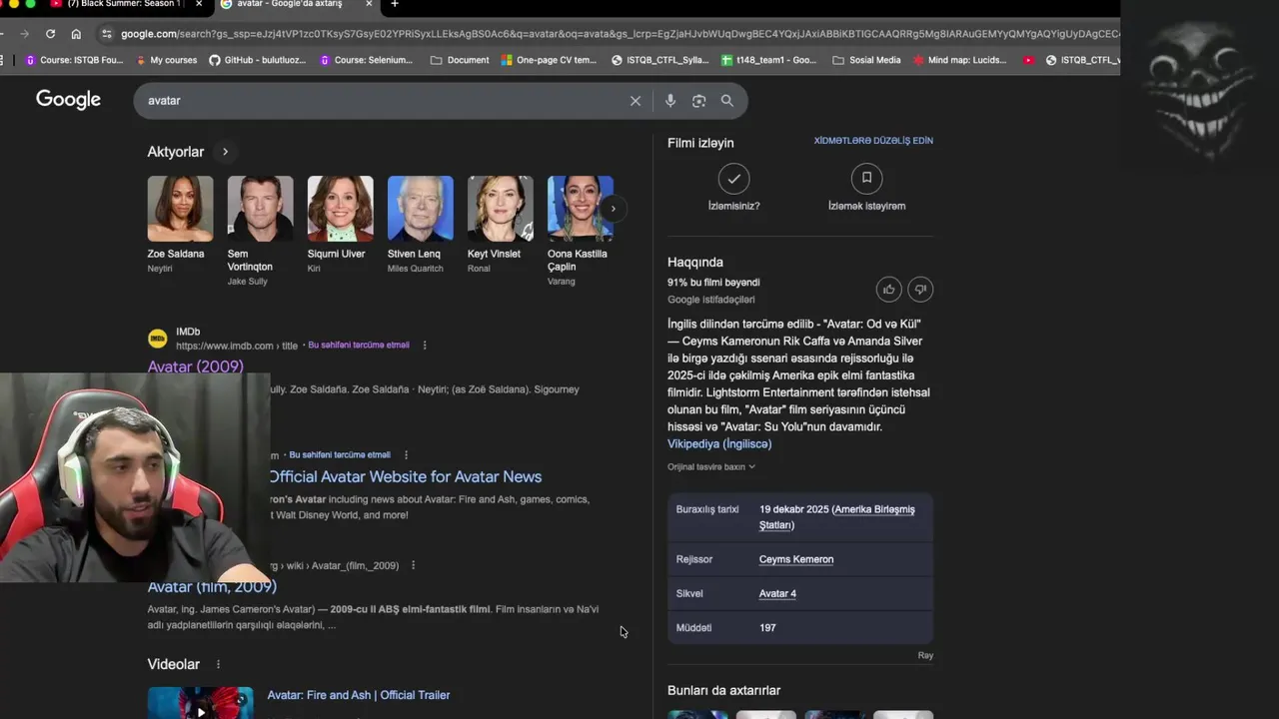Open Course: Selenium bookmark

click(366, 60)
